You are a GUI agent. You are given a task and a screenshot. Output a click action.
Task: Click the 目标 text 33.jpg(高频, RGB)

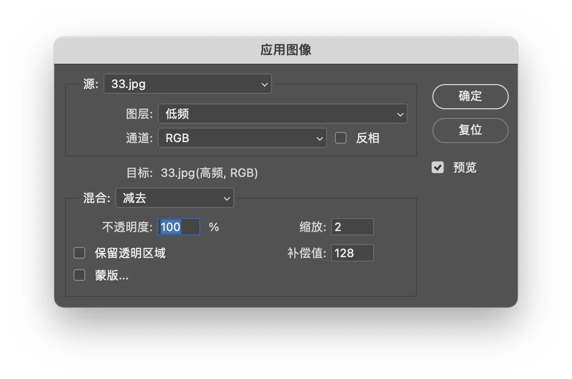coord(209,173)
